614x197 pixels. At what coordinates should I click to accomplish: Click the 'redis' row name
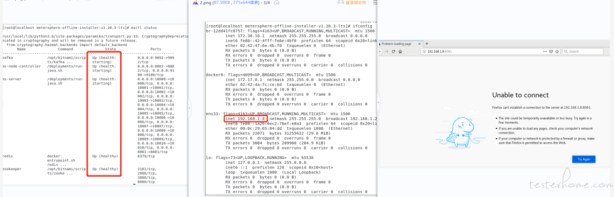8,156
